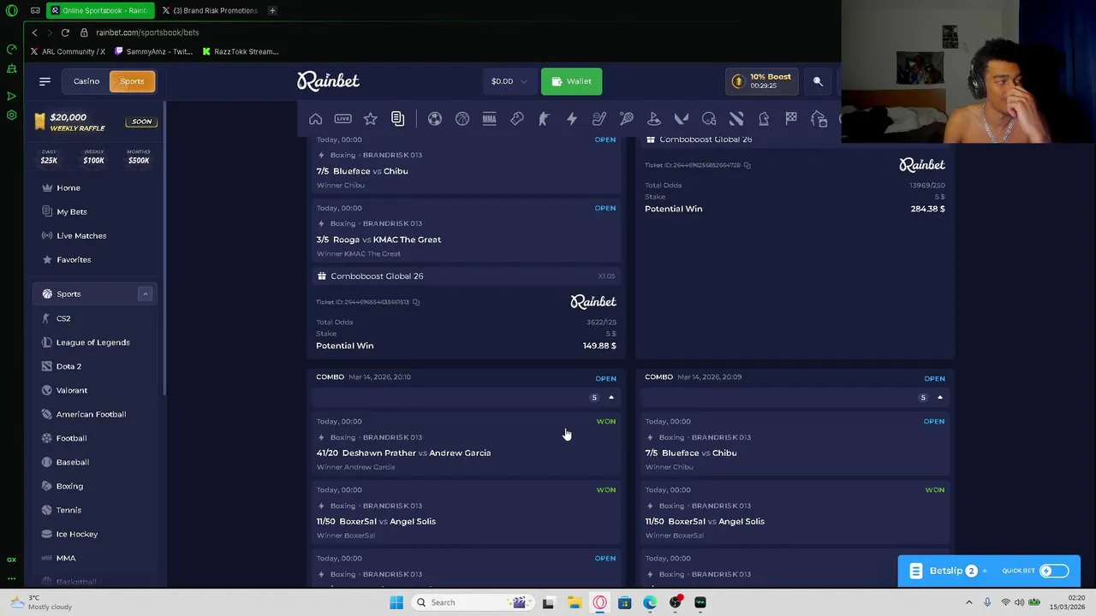1096x616 pixels.
Task: Collapse the combo placed Mar 14, 20:10
Action: [x=611, y=397]
